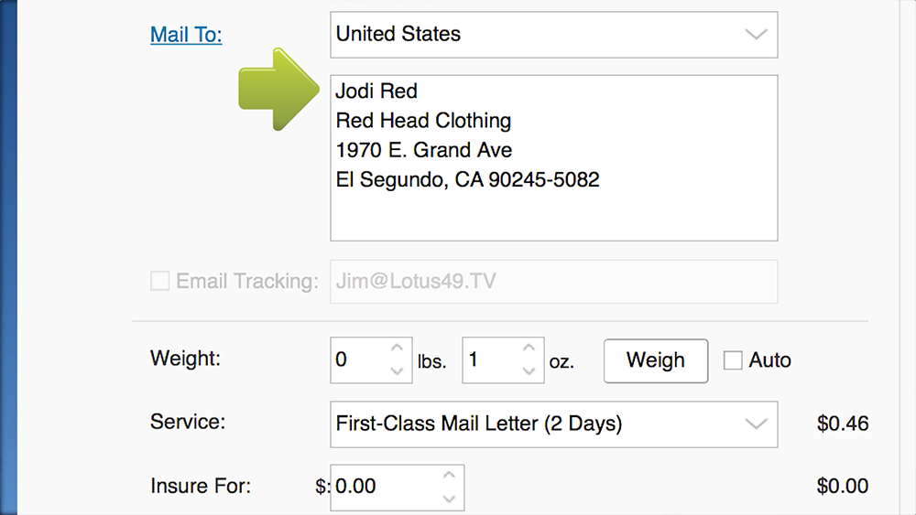Increase ounces with the up arrow
Image resolution: width=916 pixels, height=515 pixels.
click(x=529, y=349)
